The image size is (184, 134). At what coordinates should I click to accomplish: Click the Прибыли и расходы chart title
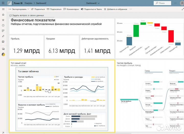pos(73,77)
